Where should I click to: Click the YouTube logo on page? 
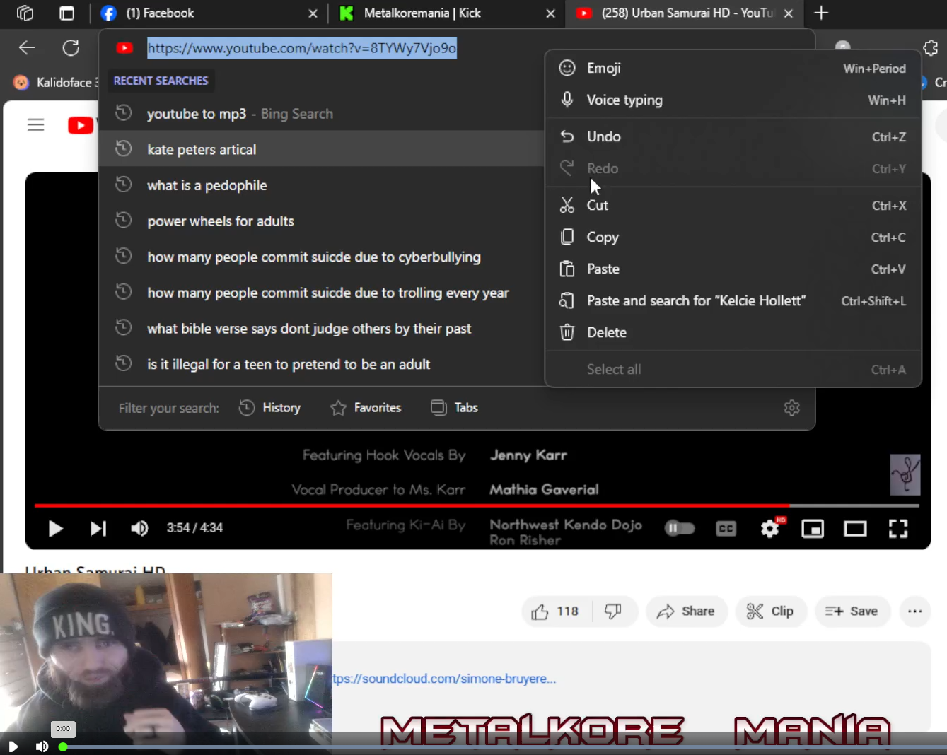click(x=81, y=125)
